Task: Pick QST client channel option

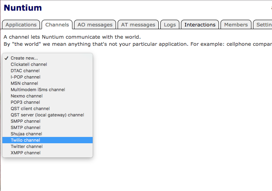Action: click(48, 109)
